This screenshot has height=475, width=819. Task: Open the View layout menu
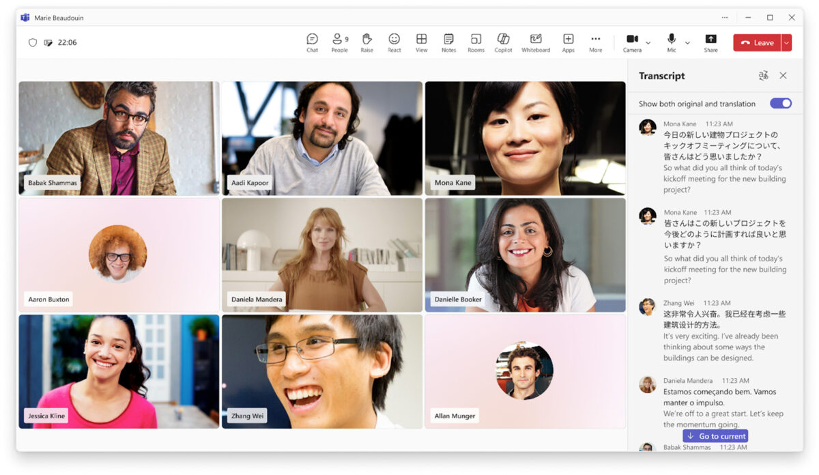click(421, 42)
